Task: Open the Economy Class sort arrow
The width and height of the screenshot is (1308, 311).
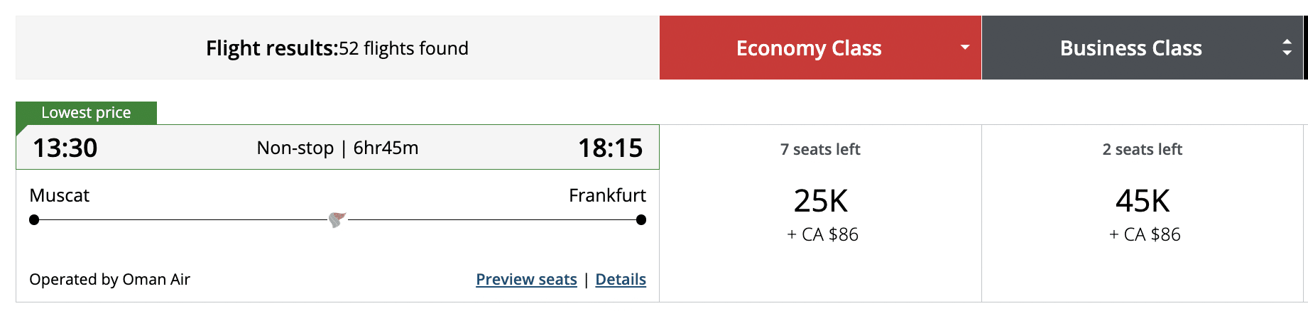Action: 964,48
